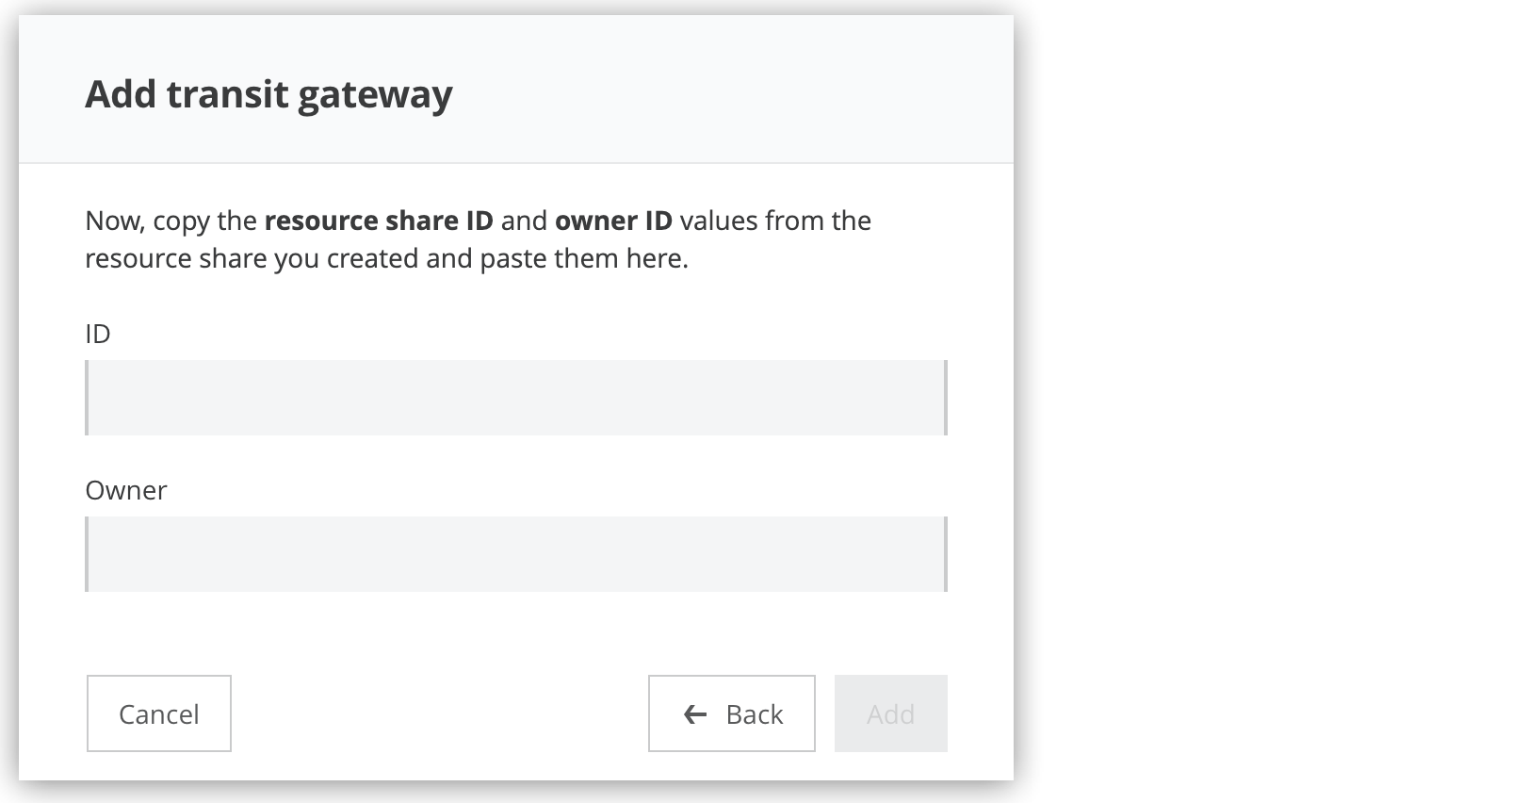Viewport: 1528px width, 803px height.
Task: Click the left-pointing arrow next to Back
Action: click(694, 714)
